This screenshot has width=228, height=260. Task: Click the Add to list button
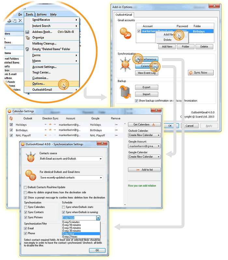pos(144,170)
